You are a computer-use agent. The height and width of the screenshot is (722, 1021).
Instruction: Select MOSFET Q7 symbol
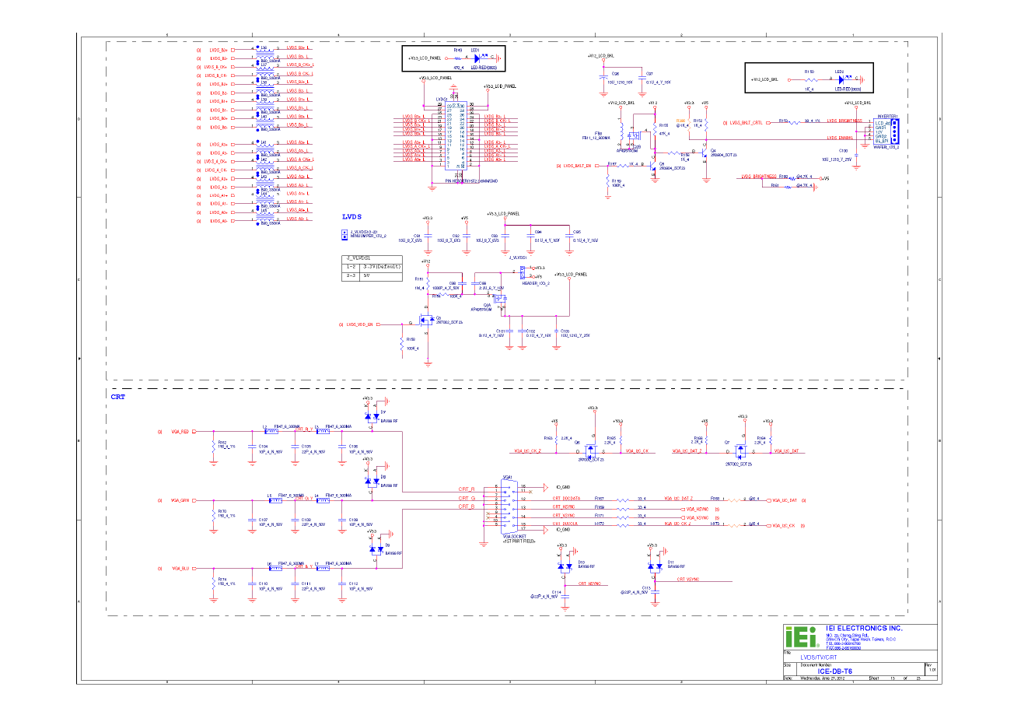[x=740, y=450]
